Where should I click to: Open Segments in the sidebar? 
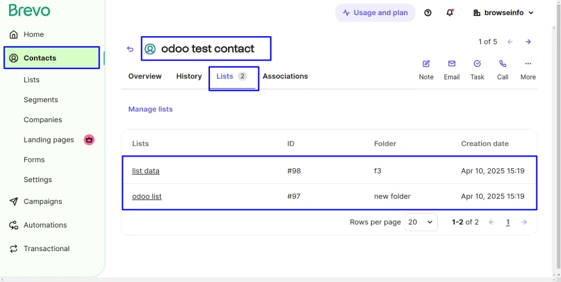pos(41,100)
